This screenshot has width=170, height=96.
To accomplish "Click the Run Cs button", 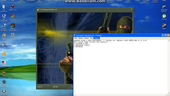I will pos(44,87).
